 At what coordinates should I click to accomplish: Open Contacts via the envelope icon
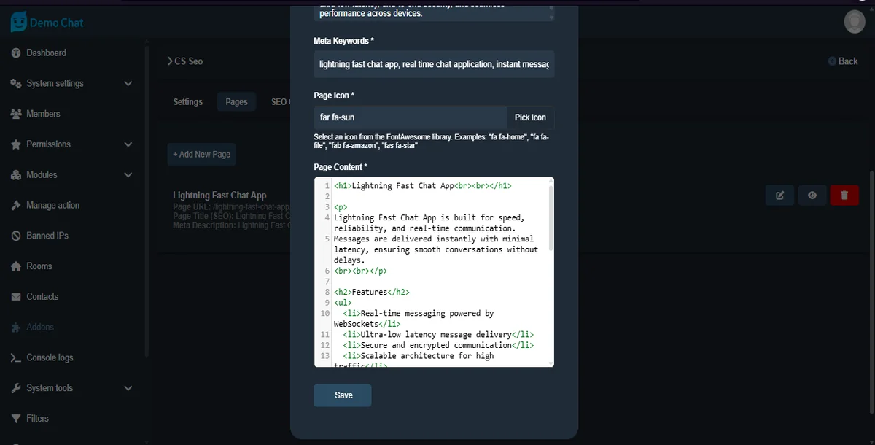(x=16, y=296)
